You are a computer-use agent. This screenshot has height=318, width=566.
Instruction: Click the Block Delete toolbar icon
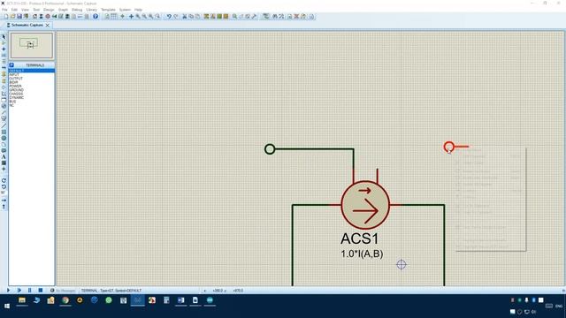point(226,16)
